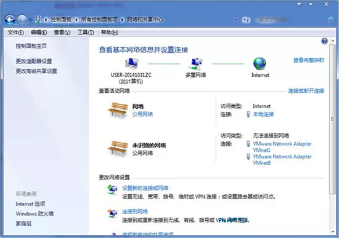The width and height of the screenshot is (339, 238).
Task: Open Windows 防火墙 in sidebar
Action: [x=35, y=213]
